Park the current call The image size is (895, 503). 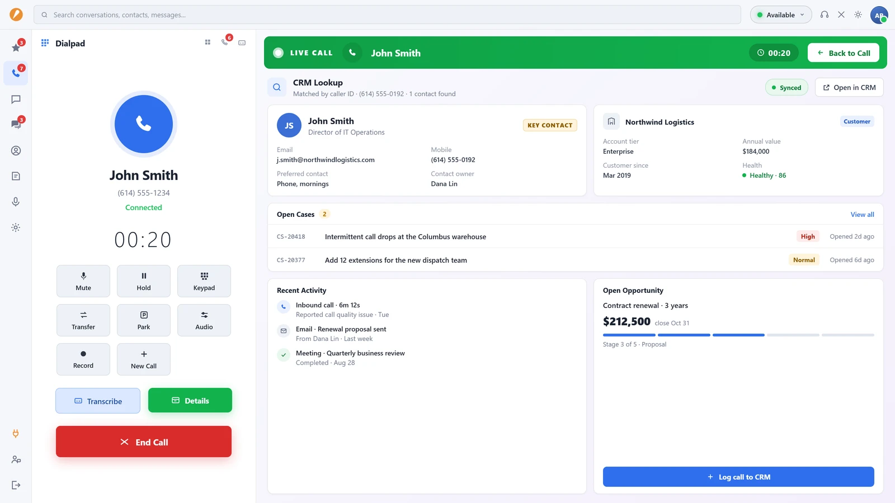coord(144,320)
